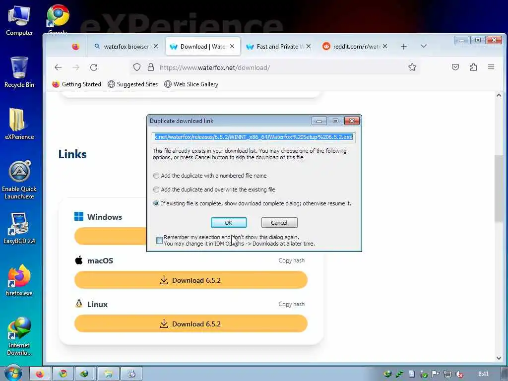
Task: Click Copy hash for Linux
Action: pos(292,304)
